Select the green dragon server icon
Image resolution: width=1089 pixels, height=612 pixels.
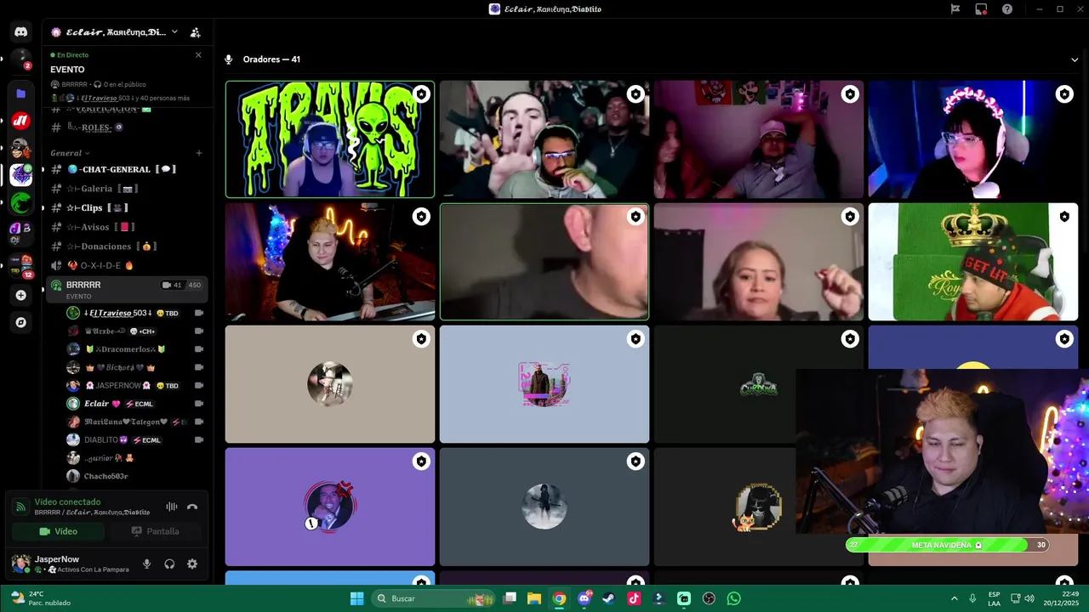pos(21,202)
